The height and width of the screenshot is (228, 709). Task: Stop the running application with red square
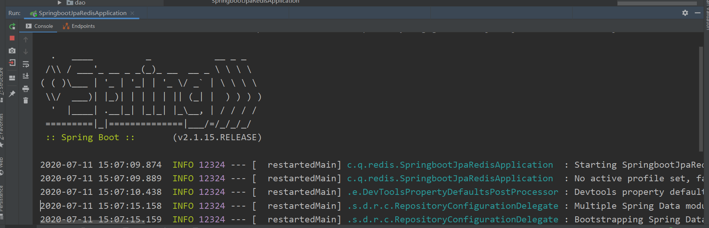(12, 38)
